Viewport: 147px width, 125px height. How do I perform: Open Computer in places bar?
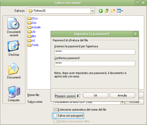tap(14, 94)
